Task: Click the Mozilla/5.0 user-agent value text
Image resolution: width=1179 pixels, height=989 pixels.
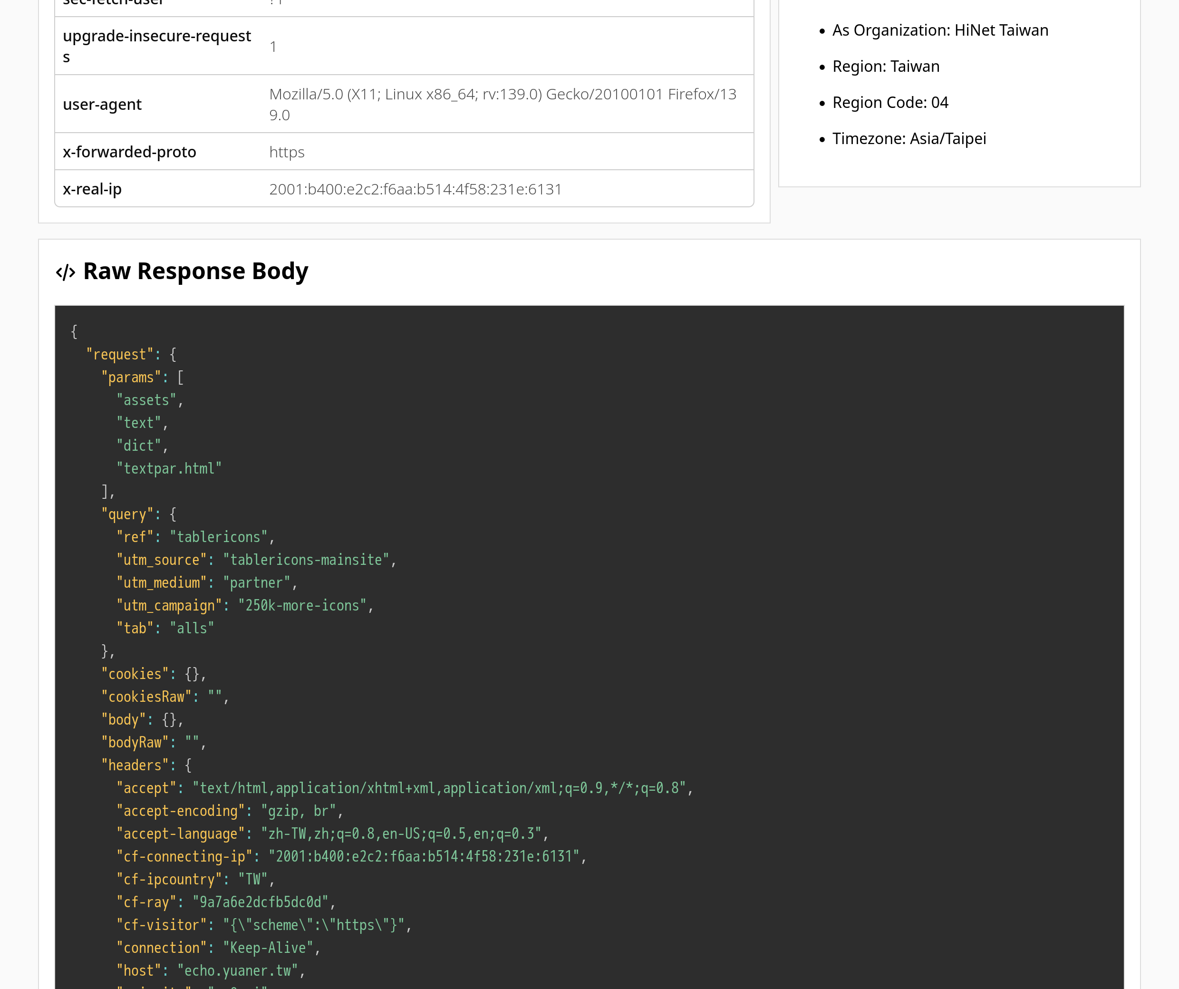Action: (x=503, y=105)
